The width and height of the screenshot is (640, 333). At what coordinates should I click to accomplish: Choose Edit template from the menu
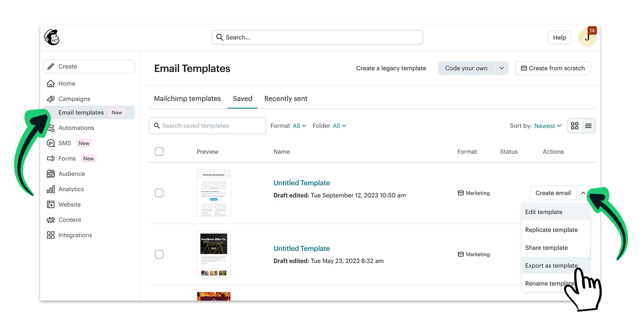[556, 212]
